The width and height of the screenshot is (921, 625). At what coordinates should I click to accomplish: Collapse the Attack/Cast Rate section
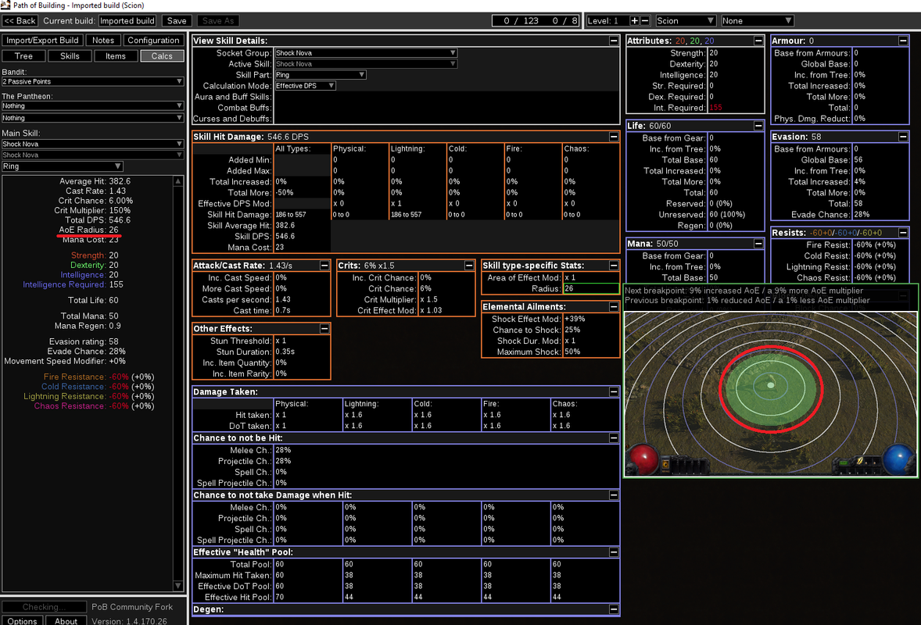324,266
